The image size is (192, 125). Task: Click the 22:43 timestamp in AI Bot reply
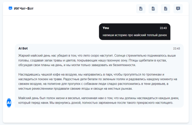point(176,49)
